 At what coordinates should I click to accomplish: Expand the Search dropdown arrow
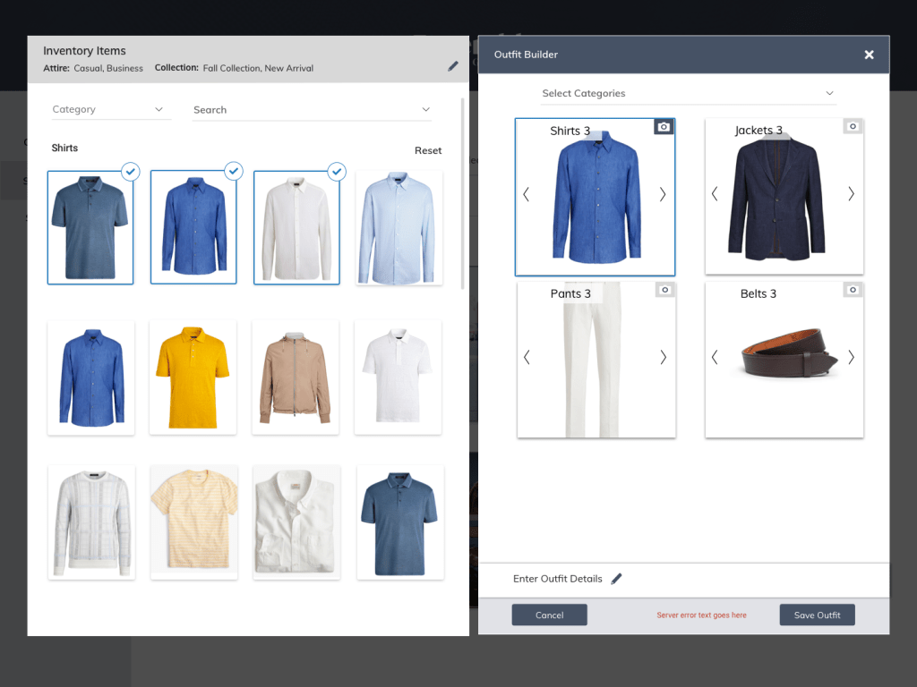pos(425,109)
